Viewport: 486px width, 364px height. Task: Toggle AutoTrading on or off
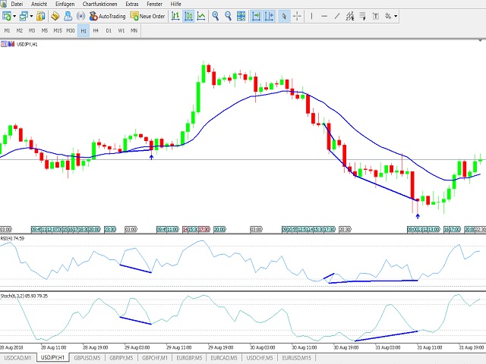click(x=108, y=15)
